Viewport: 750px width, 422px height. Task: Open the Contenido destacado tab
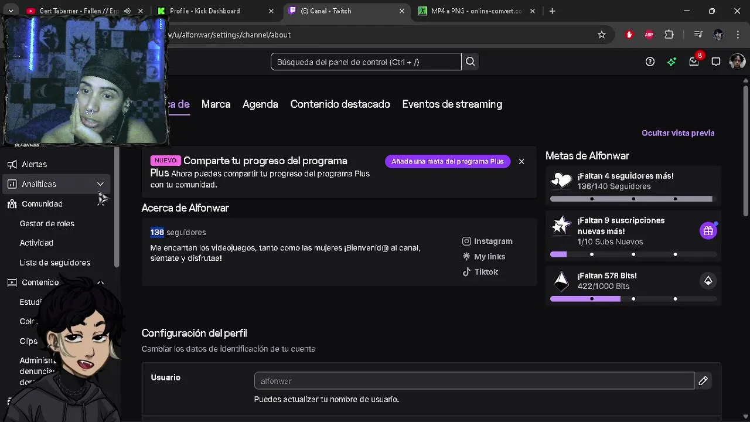[x=340, y=104]
